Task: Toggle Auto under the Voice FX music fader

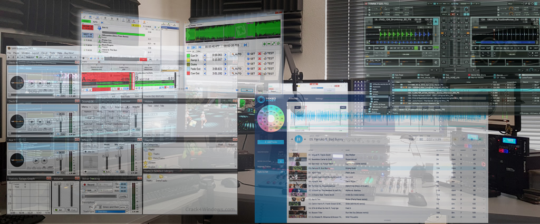Action: coord(107,171)
